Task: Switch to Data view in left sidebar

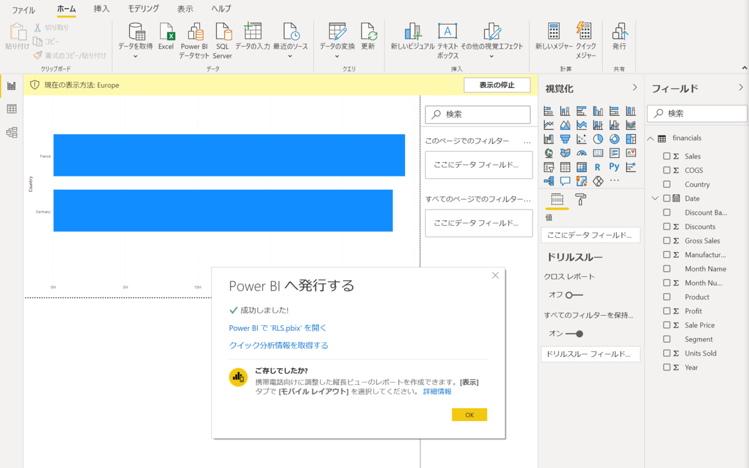Action: 11,108
